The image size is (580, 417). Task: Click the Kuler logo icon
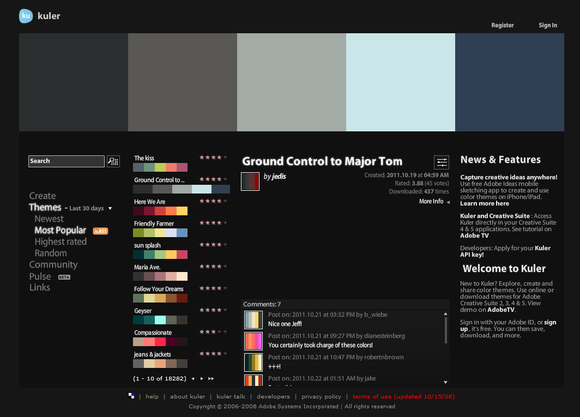pos(26,16)
